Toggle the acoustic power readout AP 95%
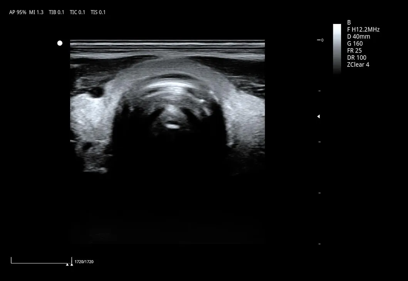 point(17,12)
